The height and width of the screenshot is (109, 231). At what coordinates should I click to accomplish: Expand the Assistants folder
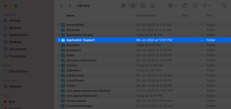tap(59, 50)
